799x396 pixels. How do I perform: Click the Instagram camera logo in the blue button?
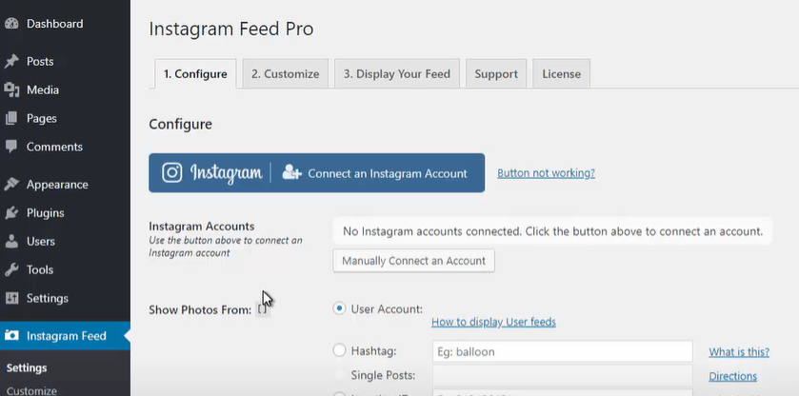pos(172,172)
